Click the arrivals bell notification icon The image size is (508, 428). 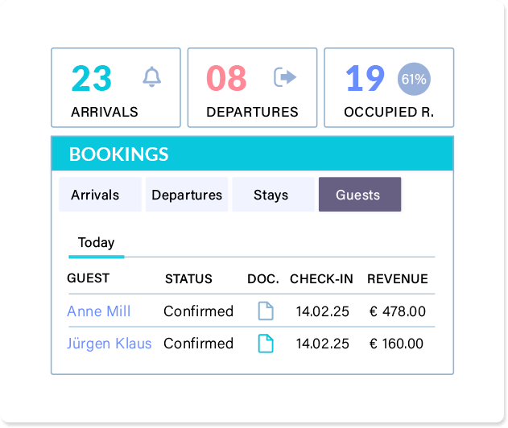point(151,77)
